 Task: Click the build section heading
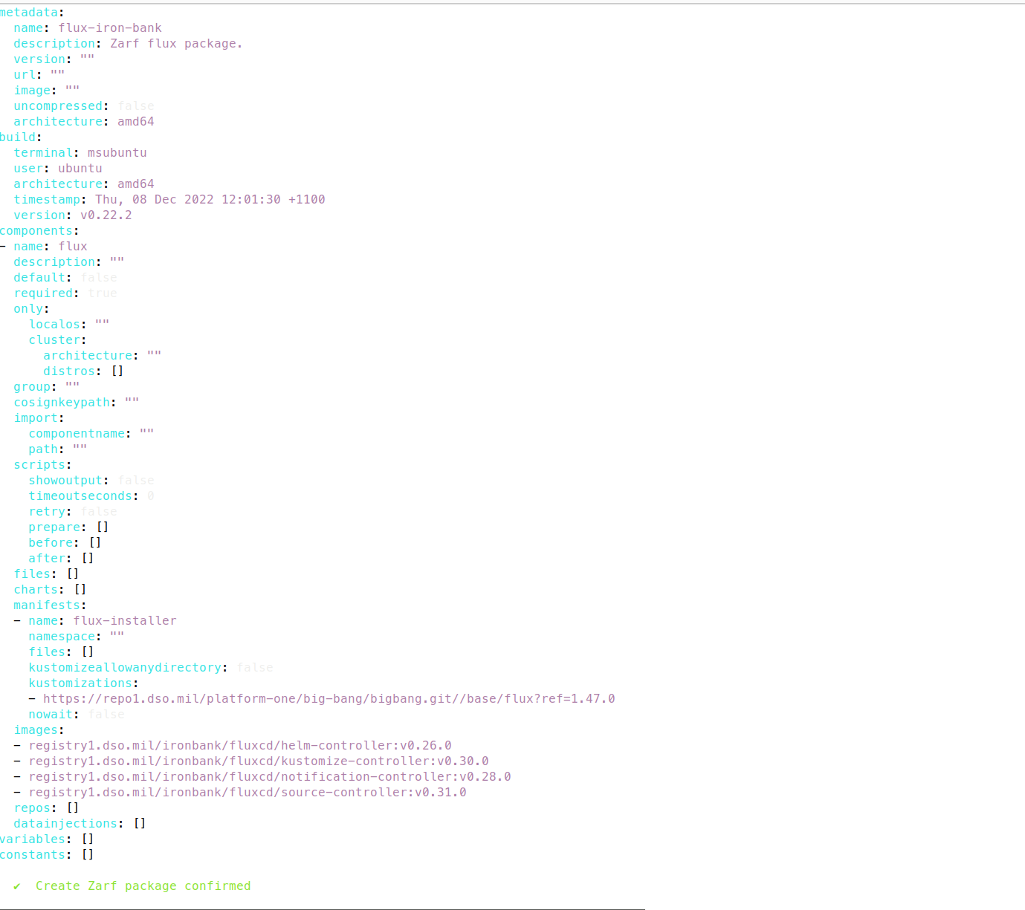tap(17, 137)
